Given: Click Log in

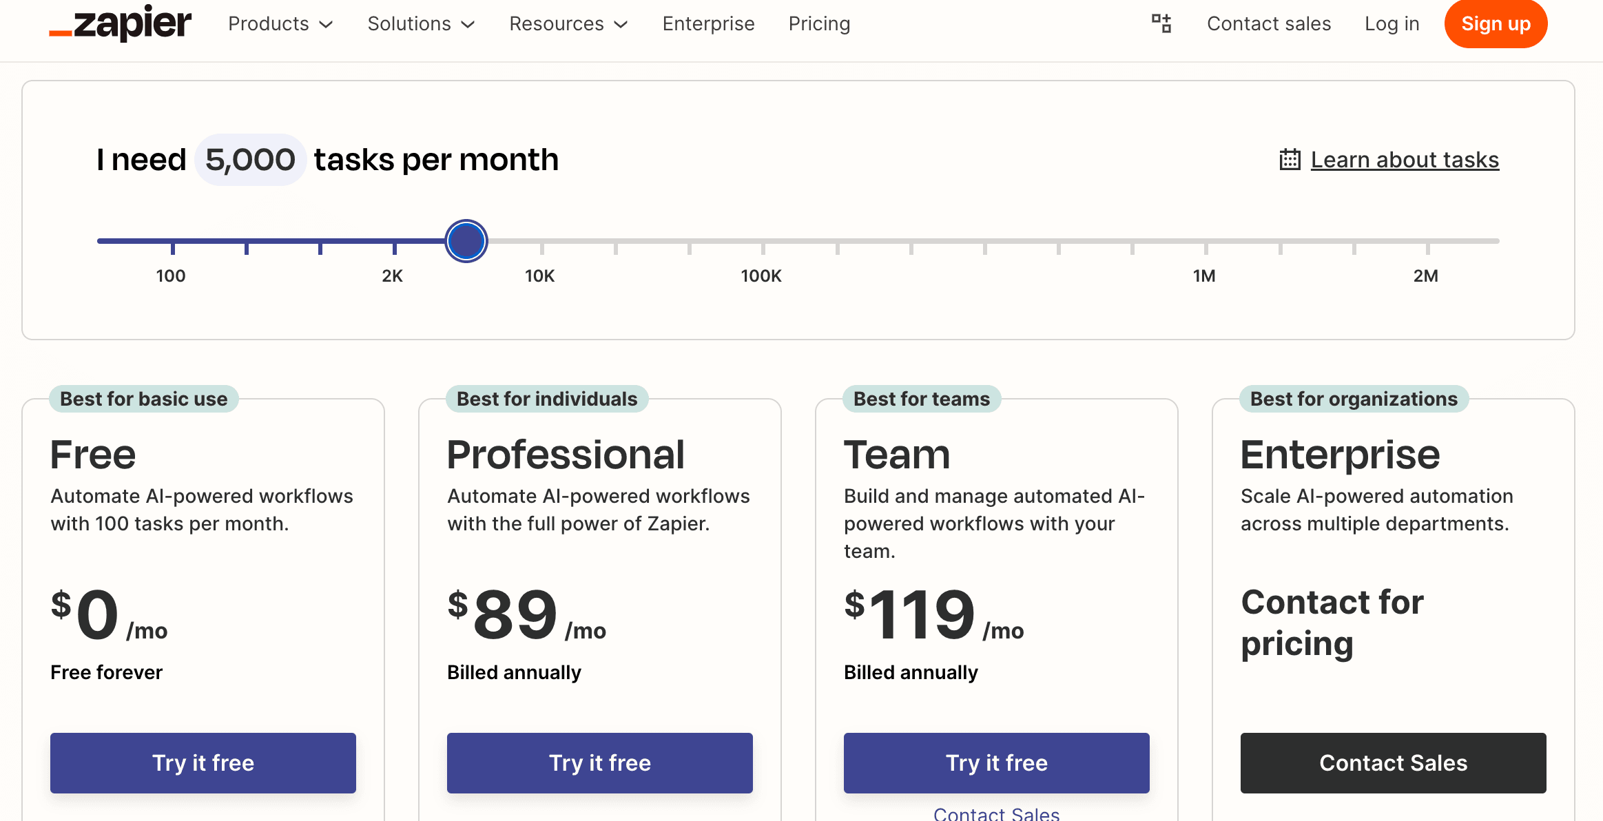Looking at the screenshot, I should (1392, 24).
